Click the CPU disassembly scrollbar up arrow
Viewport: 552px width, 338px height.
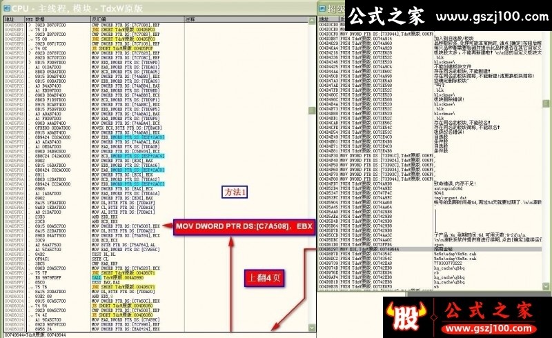pos(312,21)
